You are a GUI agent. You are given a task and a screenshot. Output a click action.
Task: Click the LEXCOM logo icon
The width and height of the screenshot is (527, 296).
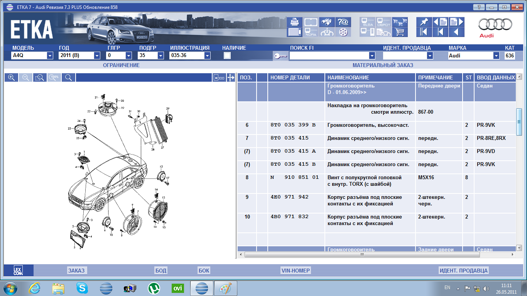19,270
